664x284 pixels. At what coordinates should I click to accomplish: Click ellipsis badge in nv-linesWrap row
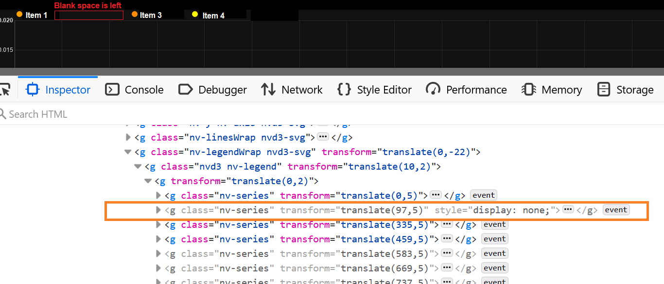[323, 137]
